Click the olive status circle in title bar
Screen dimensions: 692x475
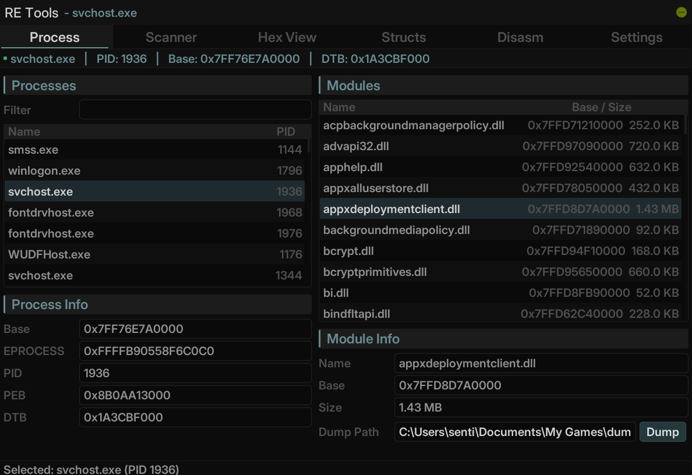(681, 12)
